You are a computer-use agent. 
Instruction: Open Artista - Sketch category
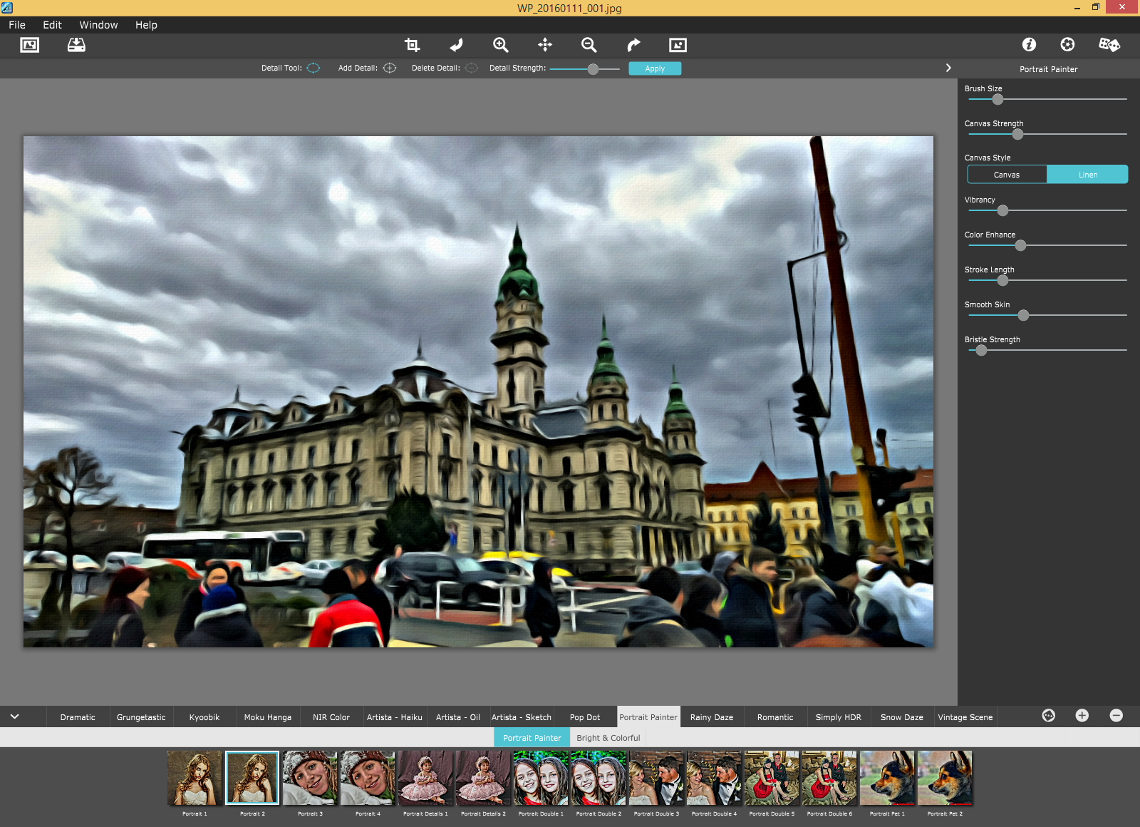[522, 717]
